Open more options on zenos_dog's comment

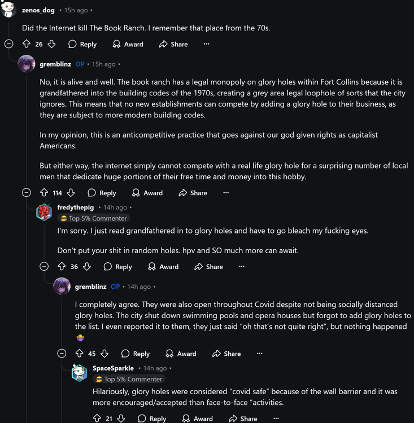point(206,44)
